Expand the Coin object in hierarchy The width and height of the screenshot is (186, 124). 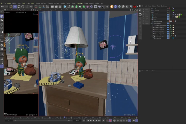point(151,9)
